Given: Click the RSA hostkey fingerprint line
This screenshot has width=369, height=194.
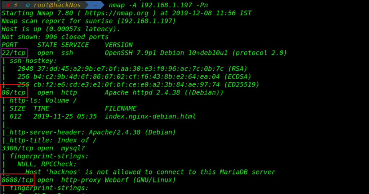Looking at the screenshot, I should (x=132, y=69).
